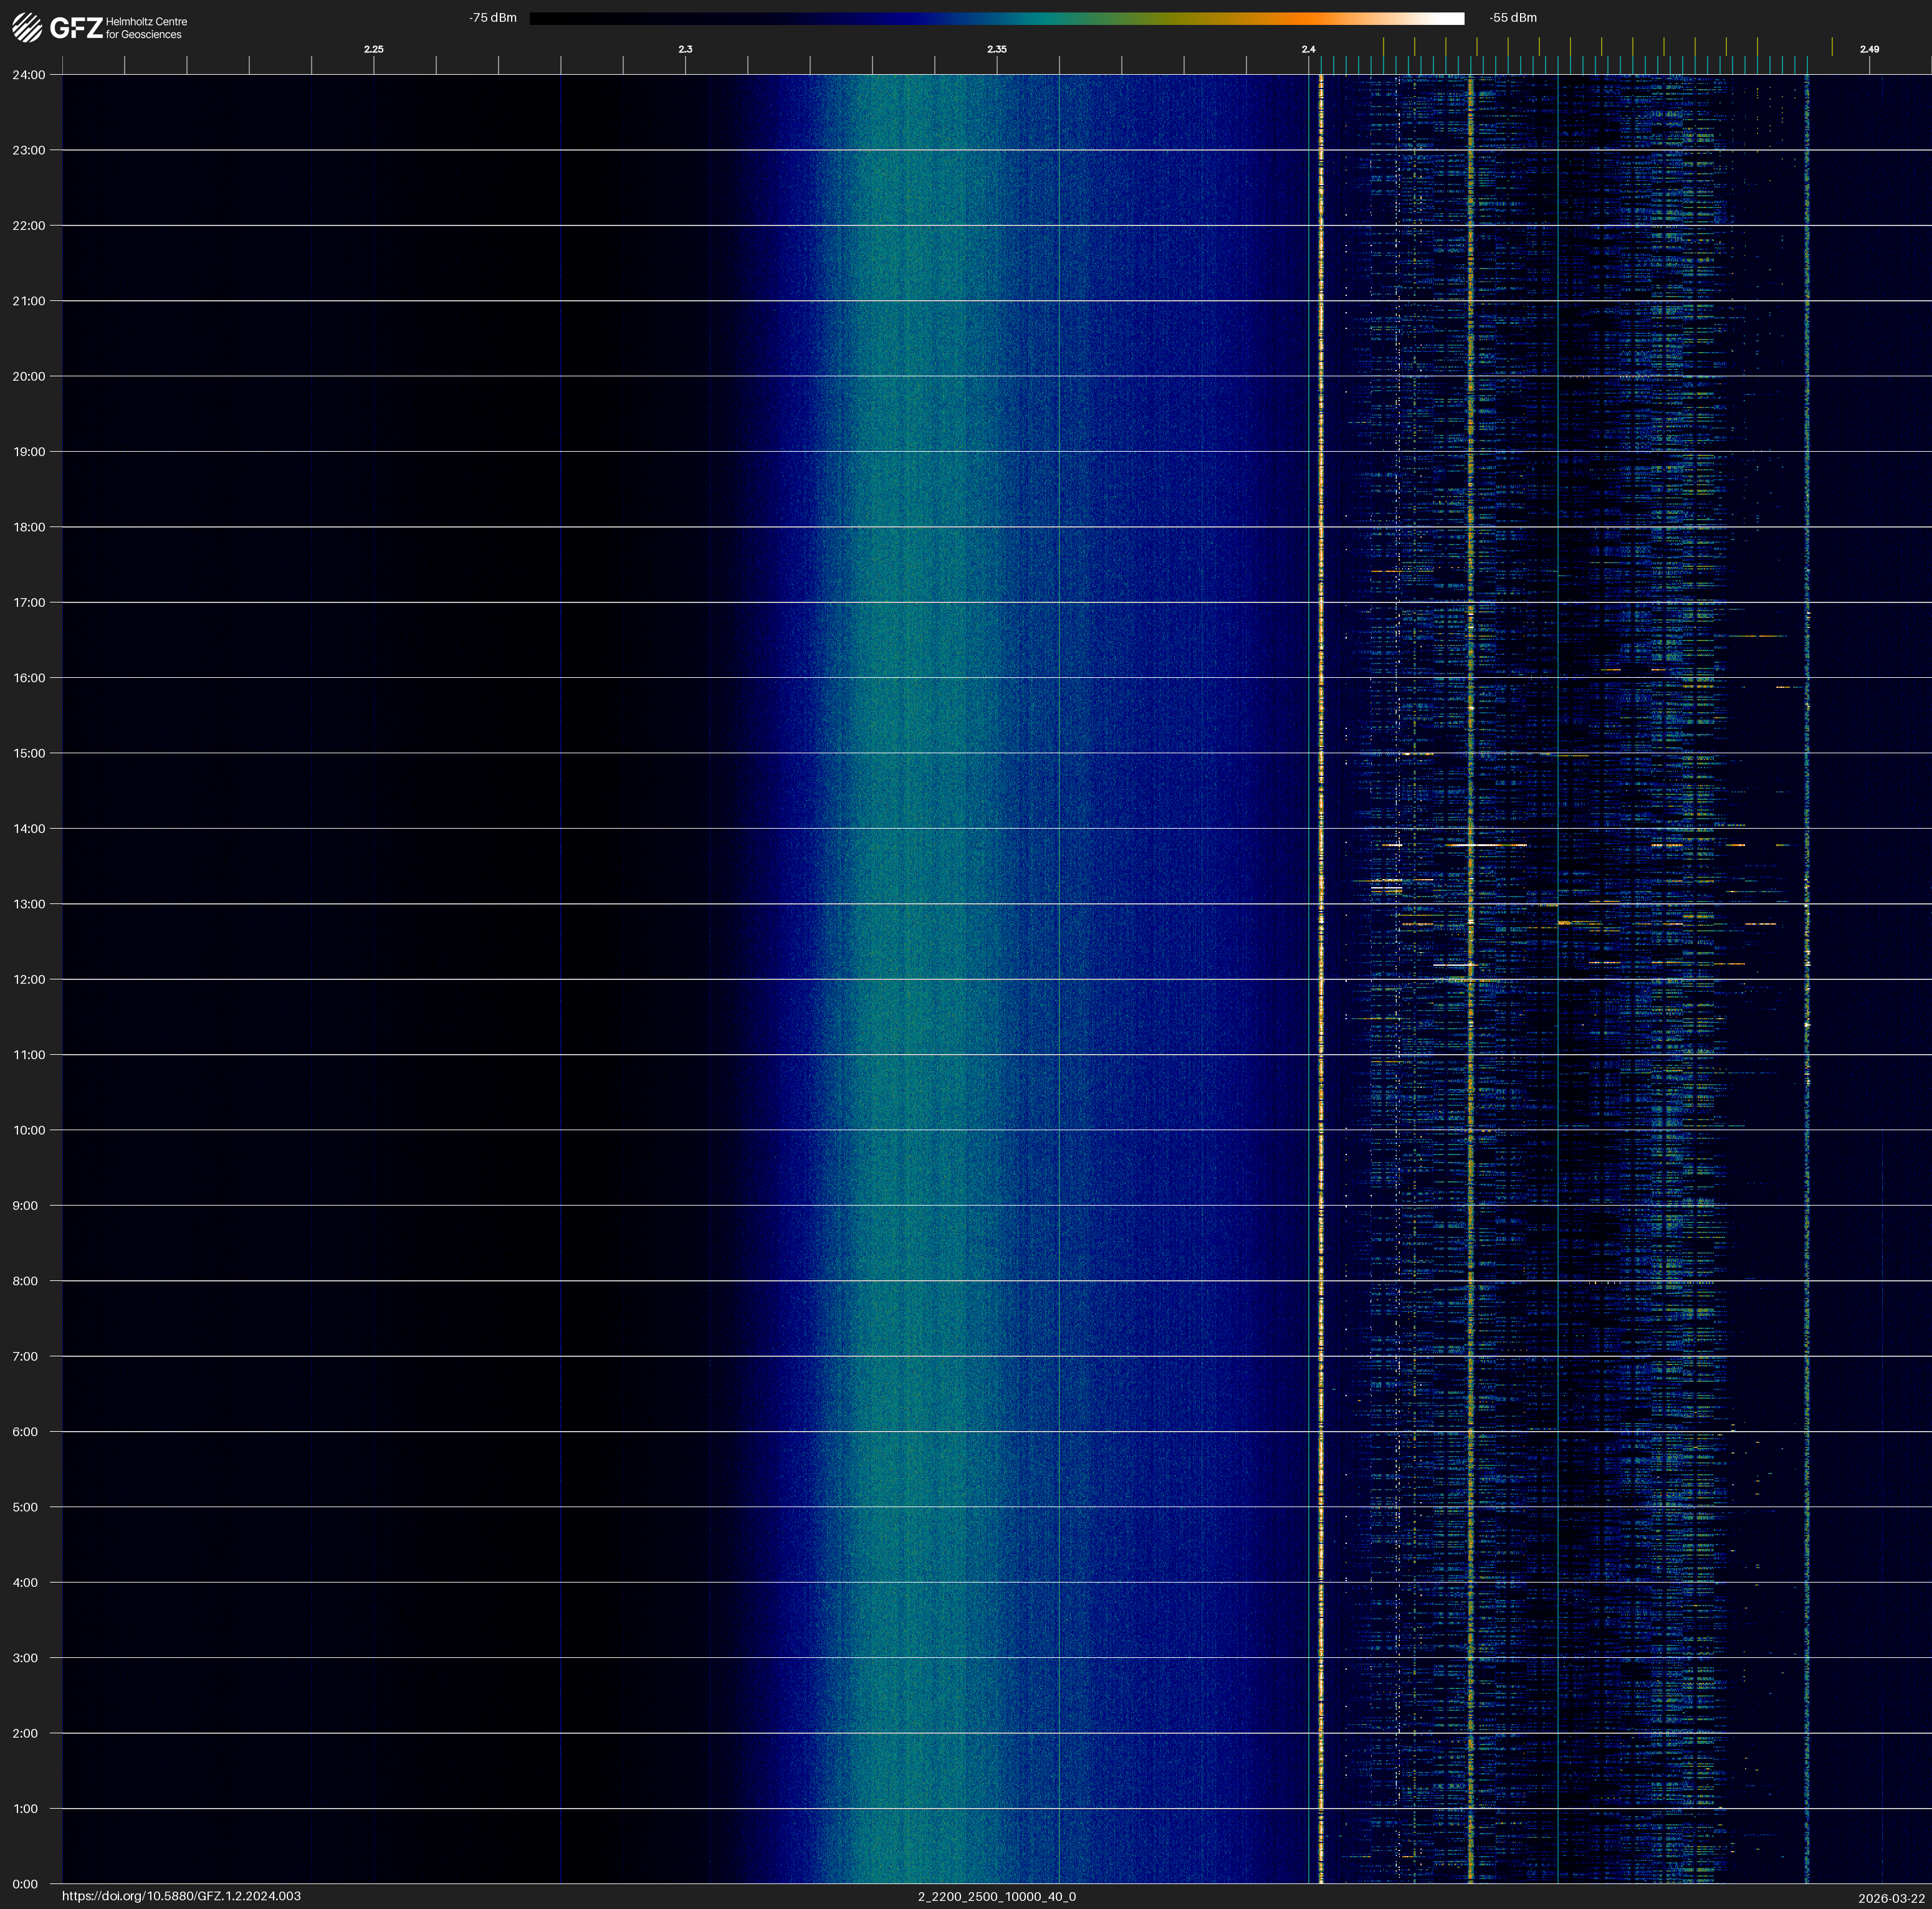Click the GFZ striped circle logo icon
The width and height of the screenshot is (1932, 1909).
click(x=27, y=28)
